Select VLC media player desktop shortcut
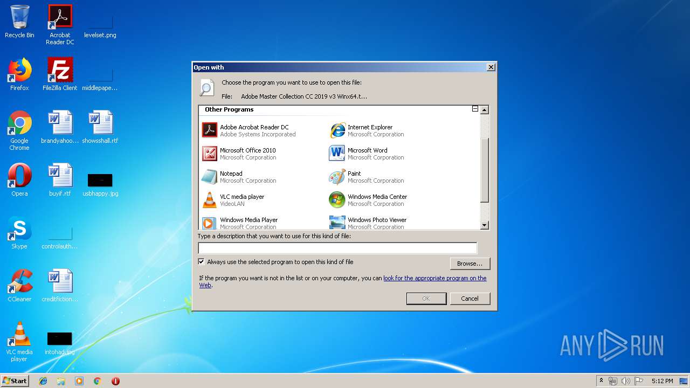The width and height of the screenshot is (690, 388). coord(19,342)
